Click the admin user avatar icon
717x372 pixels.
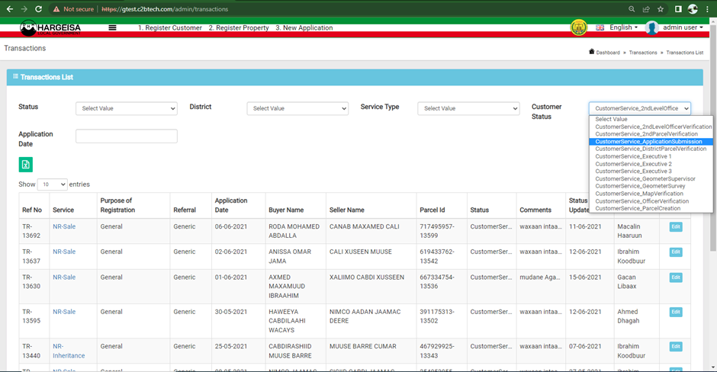[x=651, y=28]
